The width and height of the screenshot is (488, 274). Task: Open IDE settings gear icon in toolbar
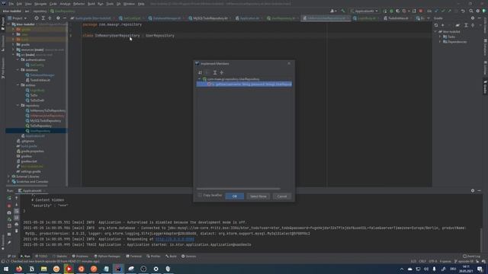click(478, 11)
